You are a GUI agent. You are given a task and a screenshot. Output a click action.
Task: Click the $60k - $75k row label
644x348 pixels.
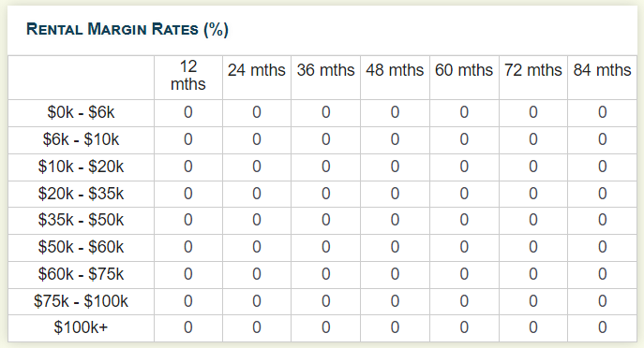point(81,274)
